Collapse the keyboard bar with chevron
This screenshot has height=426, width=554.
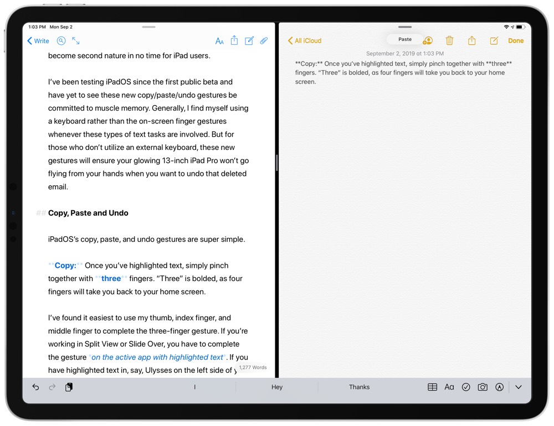[x=519, y=387]
